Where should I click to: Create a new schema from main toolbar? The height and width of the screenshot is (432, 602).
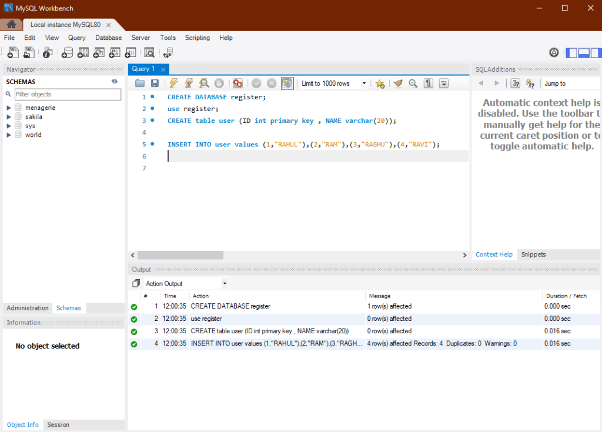[67, 53]
